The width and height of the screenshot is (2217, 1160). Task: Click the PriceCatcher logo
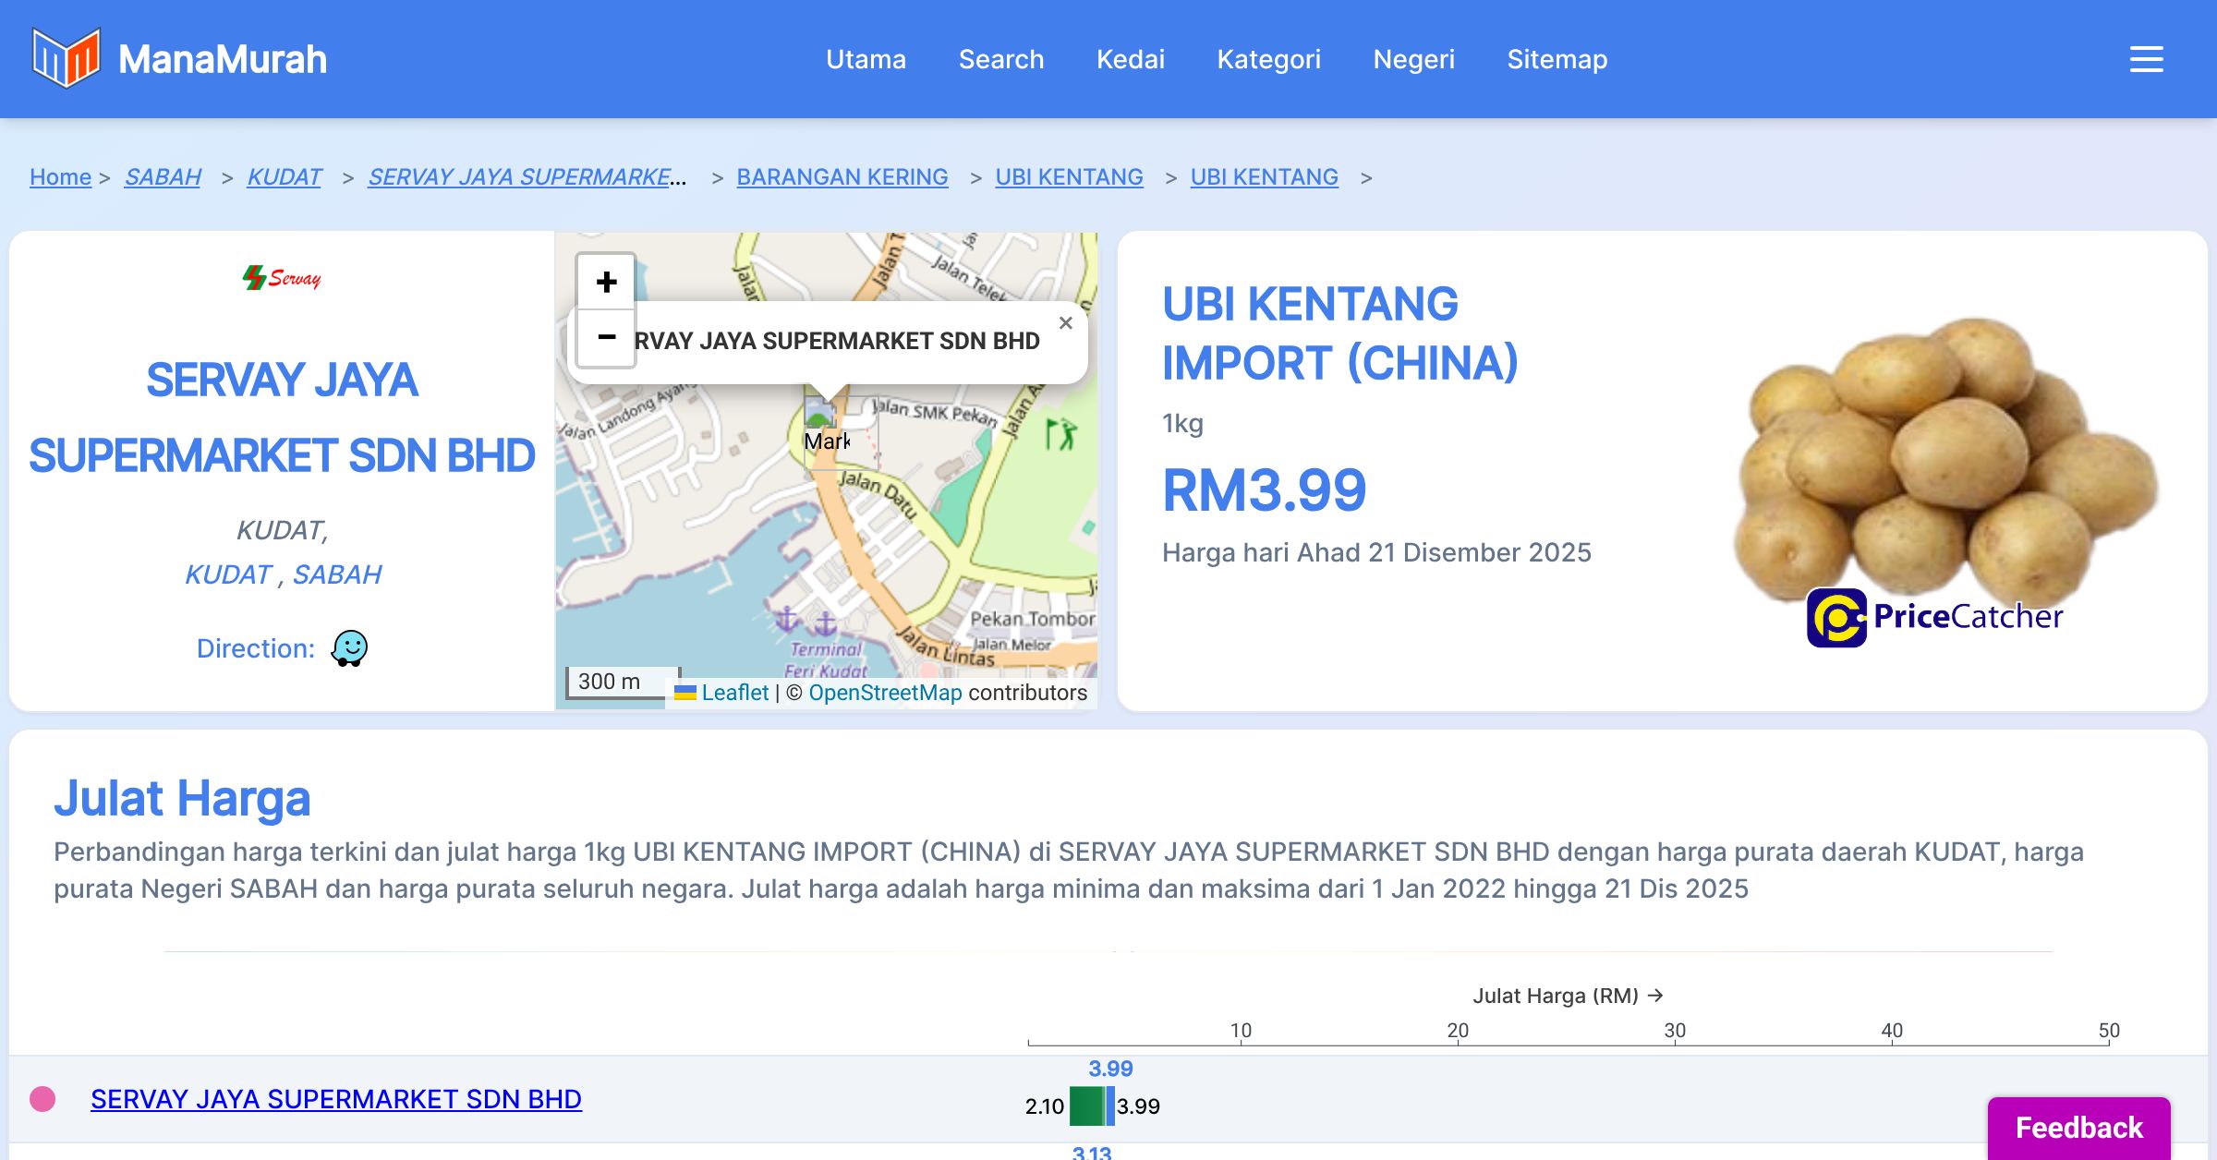1934,617
